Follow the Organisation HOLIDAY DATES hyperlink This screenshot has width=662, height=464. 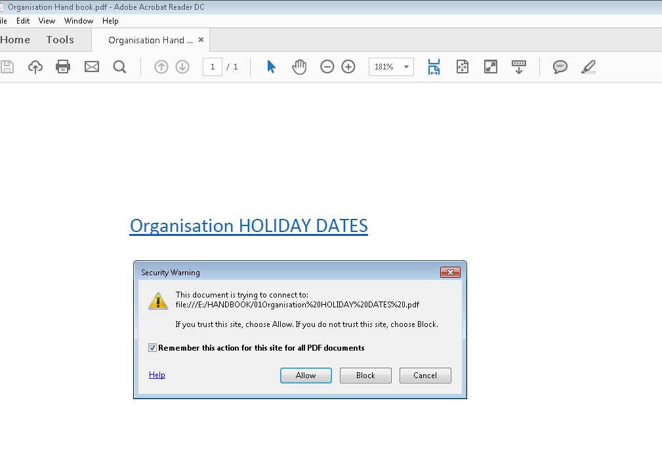click(248, 225)
